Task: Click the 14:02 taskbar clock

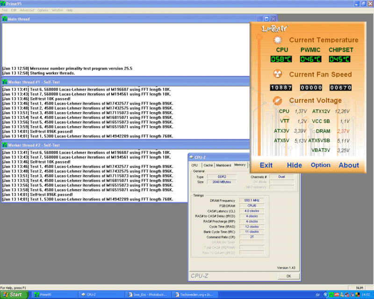Action: click(366, 295)
